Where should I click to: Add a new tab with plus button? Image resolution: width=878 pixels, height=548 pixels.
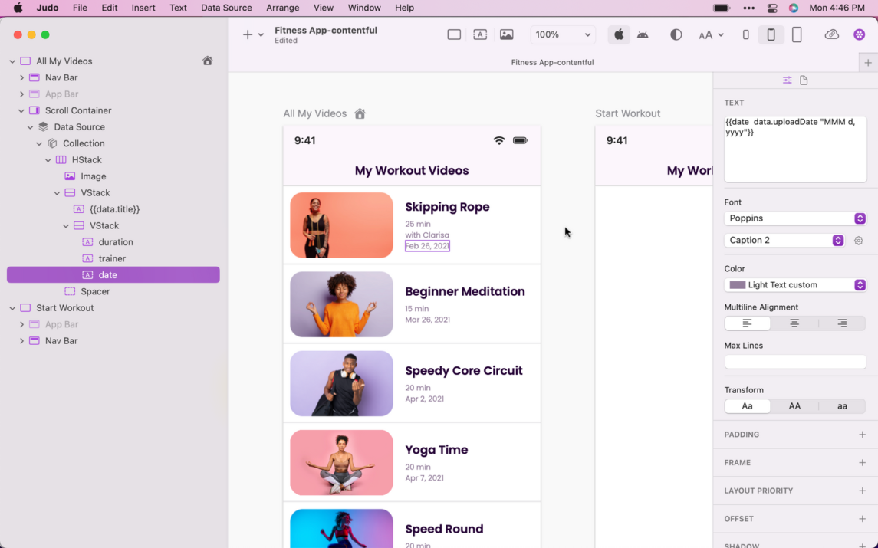pyautogui.click(x=868, y=63)
